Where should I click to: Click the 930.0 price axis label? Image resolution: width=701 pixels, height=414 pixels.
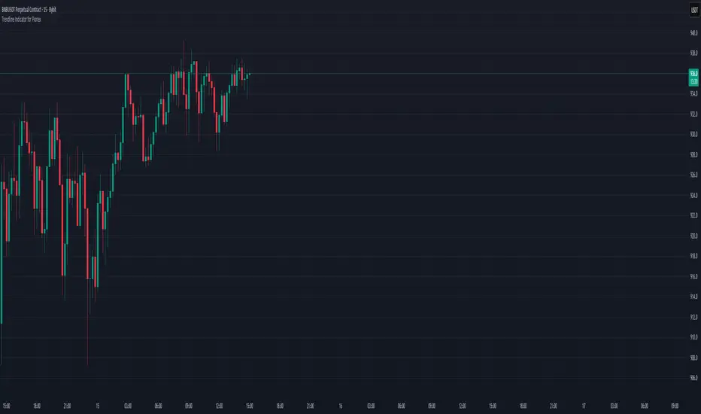pyautogui.click(x=692, y=135)
